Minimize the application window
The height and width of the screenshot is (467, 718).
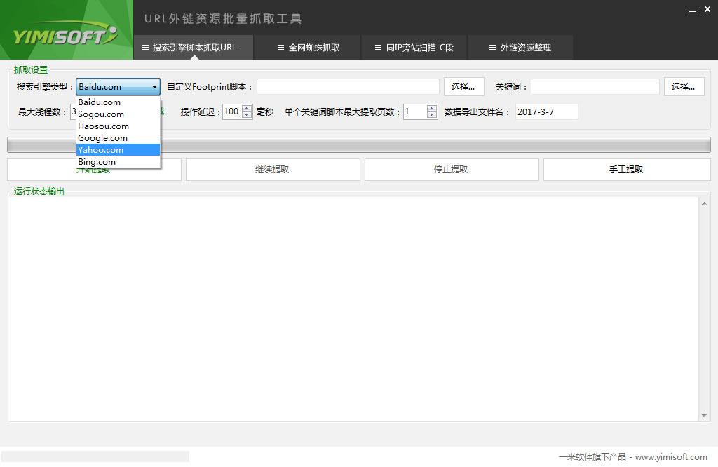click(692, 10)
